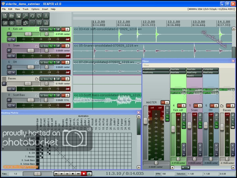Click the transport stop button
The width and height of the screenshot is (237, 178).
pos(73,174)
